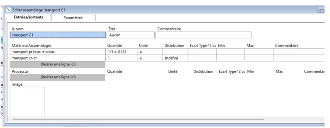Click Distribution header in materials table
This screenshot has height=128, width=330.
pyautogui.click(x=174, y=46)
